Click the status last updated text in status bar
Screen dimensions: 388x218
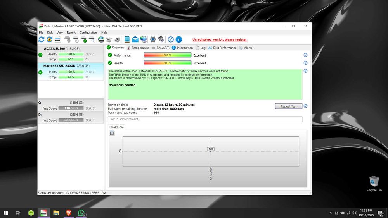point(72,193)
